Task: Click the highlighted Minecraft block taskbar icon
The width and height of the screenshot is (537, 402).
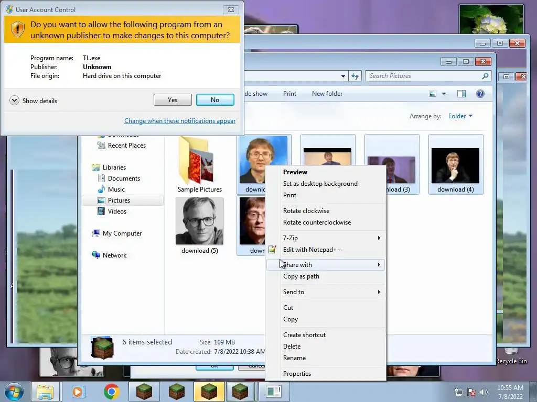Action: (209, 392)
